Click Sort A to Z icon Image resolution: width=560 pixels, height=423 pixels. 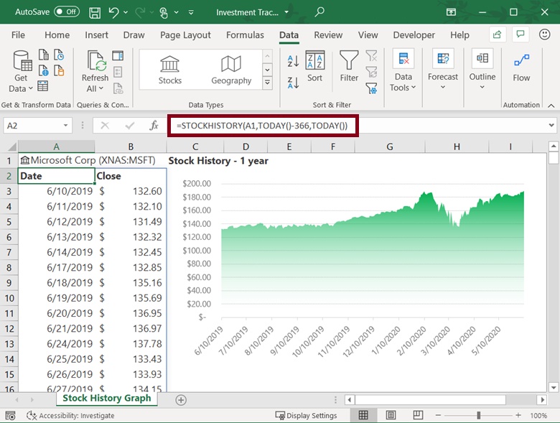pos(293,61)
